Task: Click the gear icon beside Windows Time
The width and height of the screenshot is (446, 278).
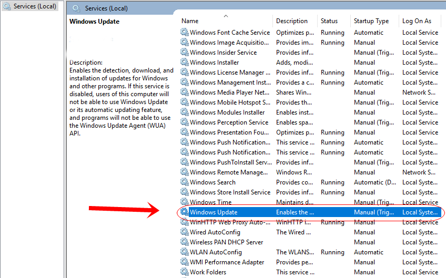Action: [184, 202]
